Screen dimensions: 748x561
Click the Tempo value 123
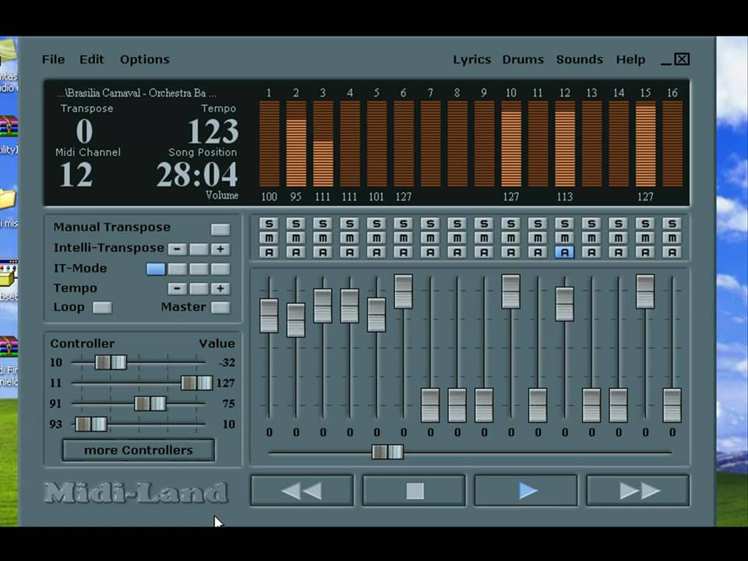pyautogui.click(x=213, y=131)
